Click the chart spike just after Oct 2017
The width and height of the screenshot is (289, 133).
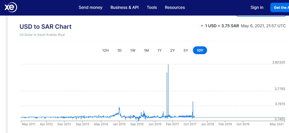pos(193,102)
